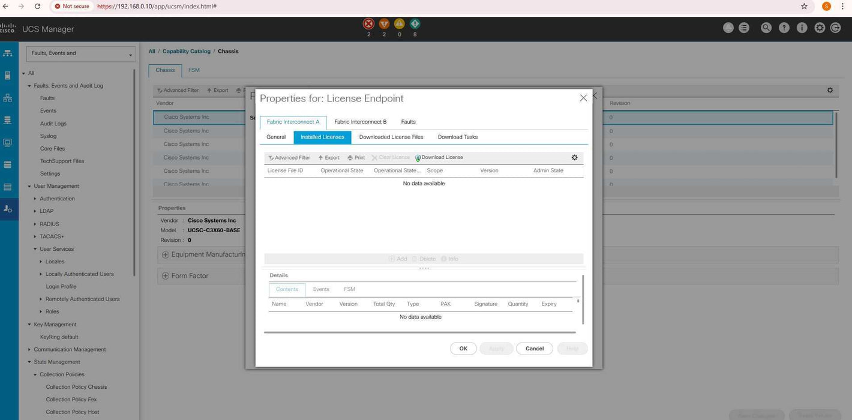Click the dialog table settings gear icon
The width and height of the screenshot is (852, 420).
[574, 157]
